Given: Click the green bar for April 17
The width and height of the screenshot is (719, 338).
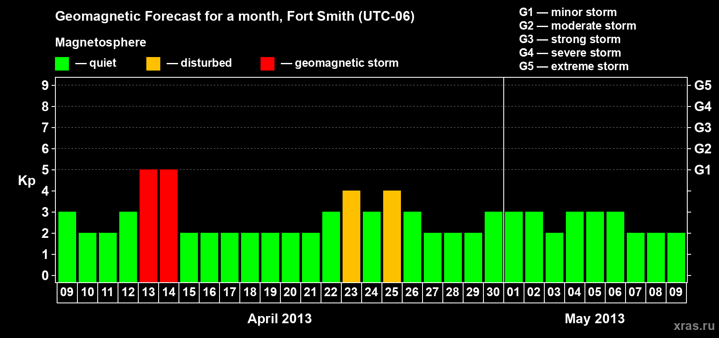Looking at the screenshot, I should click(230, 258).
